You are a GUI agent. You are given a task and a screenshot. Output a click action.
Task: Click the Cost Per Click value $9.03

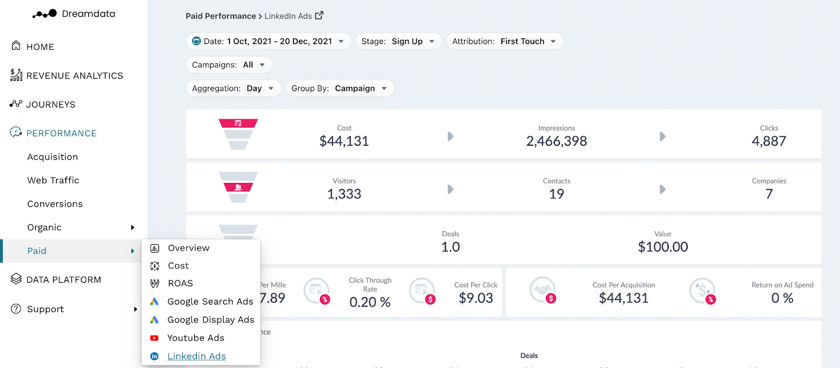point(476,298)
